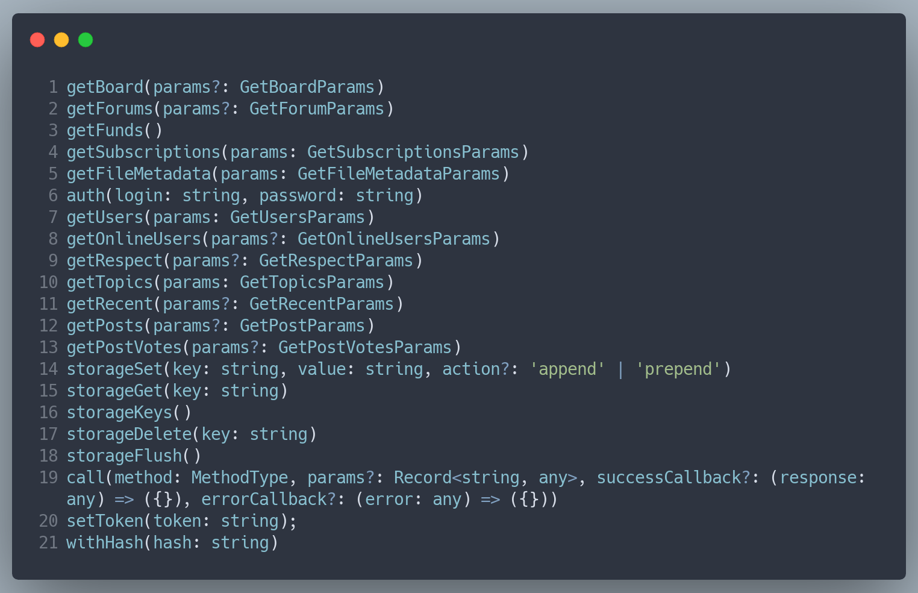Click the errorCallback parameter name
This screenshot has width=918, height=593.
(264, 500)
